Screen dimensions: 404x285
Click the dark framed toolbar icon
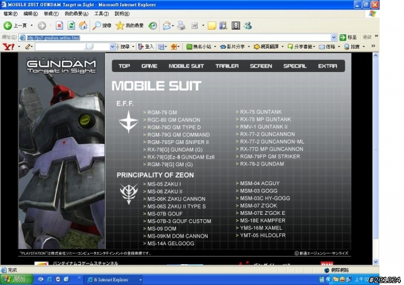point(235,25)
